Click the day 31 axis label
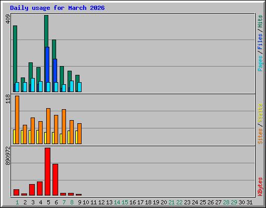Image resolution: width=266 pixels, height=208 pixels. 249,202
